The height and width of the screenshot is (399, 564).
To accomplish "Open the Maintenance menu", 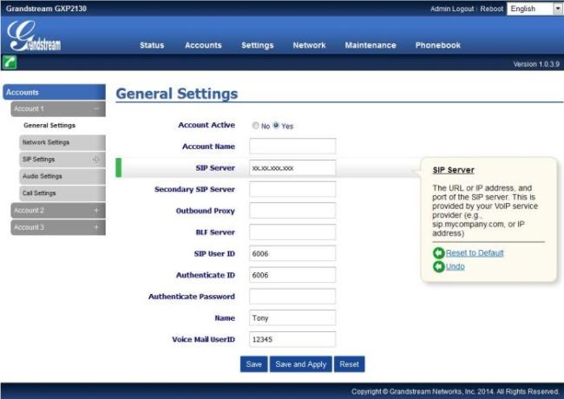I will (371, 45).
